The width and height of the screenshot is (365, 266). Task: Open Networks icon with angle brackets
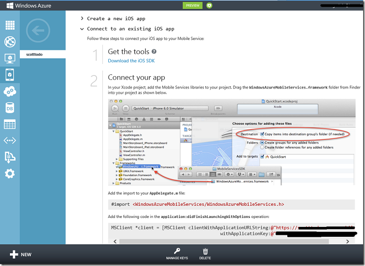pyautogui.click(x=10, y=140)
